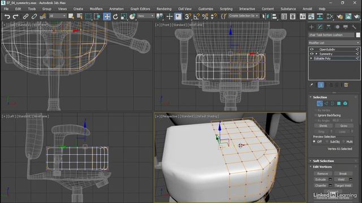Select the Preview Selection SubObj radio

point(327,142)
